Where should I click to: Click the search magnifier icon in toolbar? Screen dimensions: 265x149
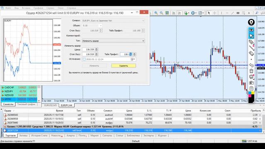(x=257, y=13)
